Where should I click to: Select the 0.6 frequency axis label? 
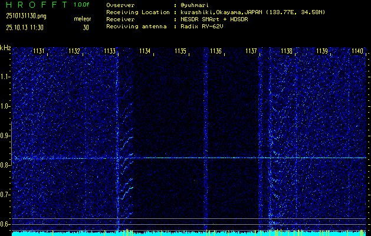5,224
